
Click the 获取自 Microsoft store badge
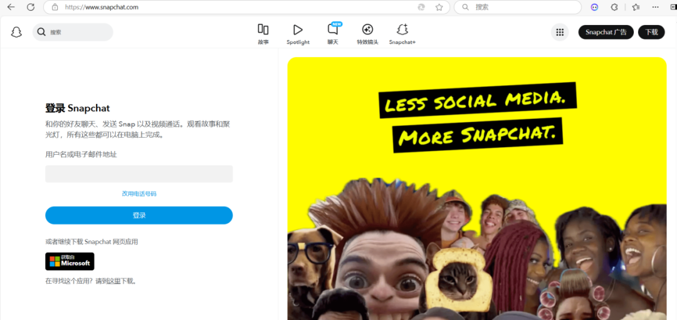tap(70, 261)
